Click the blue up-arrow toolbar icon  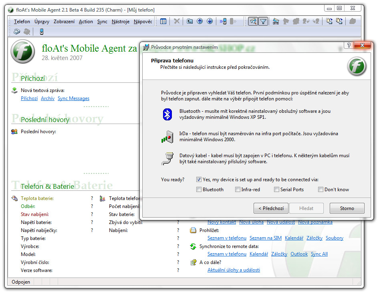tap(200, 21)
